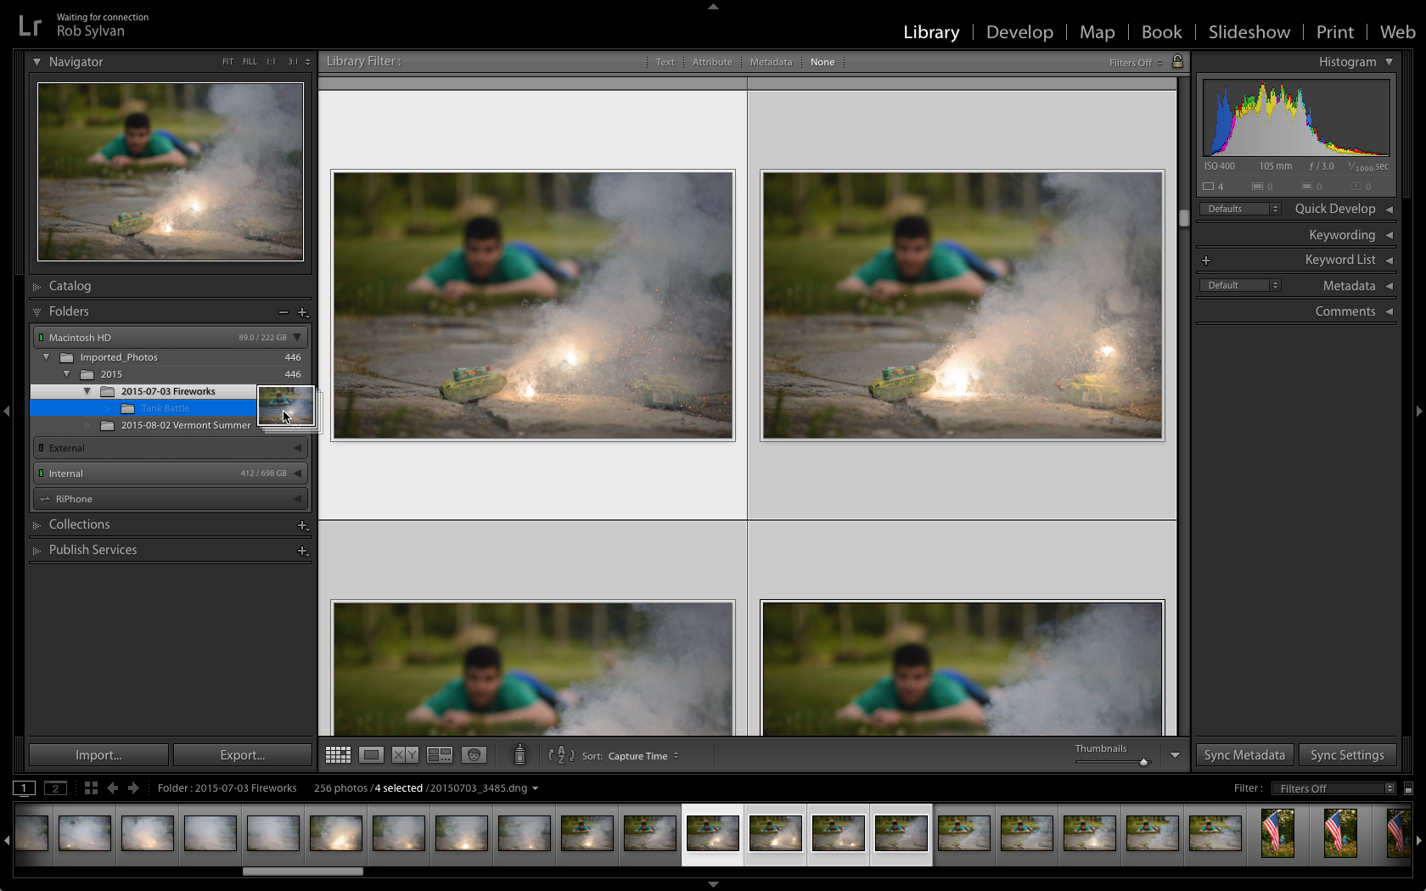The image size is (1426, 891).
Task: Expand Publish Services panel
Action: (36, 551)
